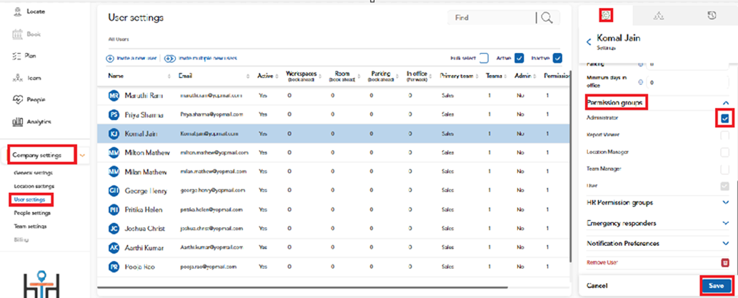Click the People sidebar icon
The height and width of the screenshot is (298, 738).
click(17, 100)
